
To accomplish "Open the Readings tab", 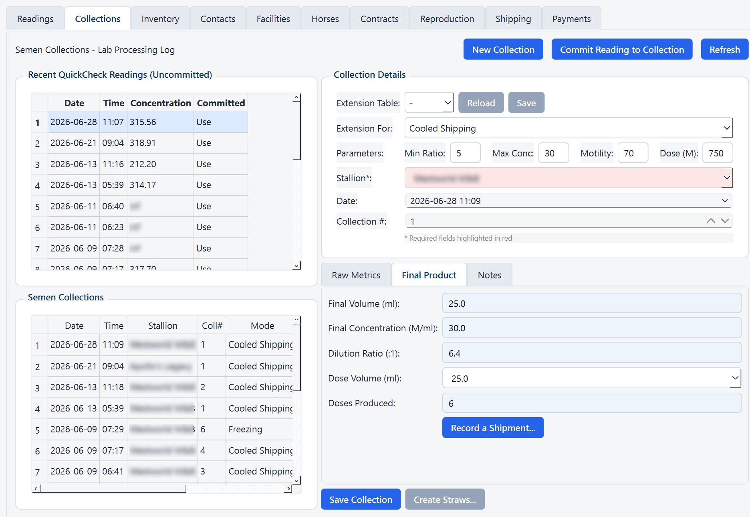I will (x=35, y=19).
